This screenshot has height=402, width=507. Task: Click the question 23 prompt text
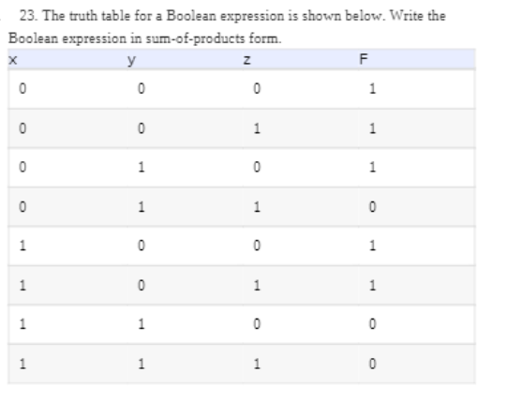tap(227, 27)
